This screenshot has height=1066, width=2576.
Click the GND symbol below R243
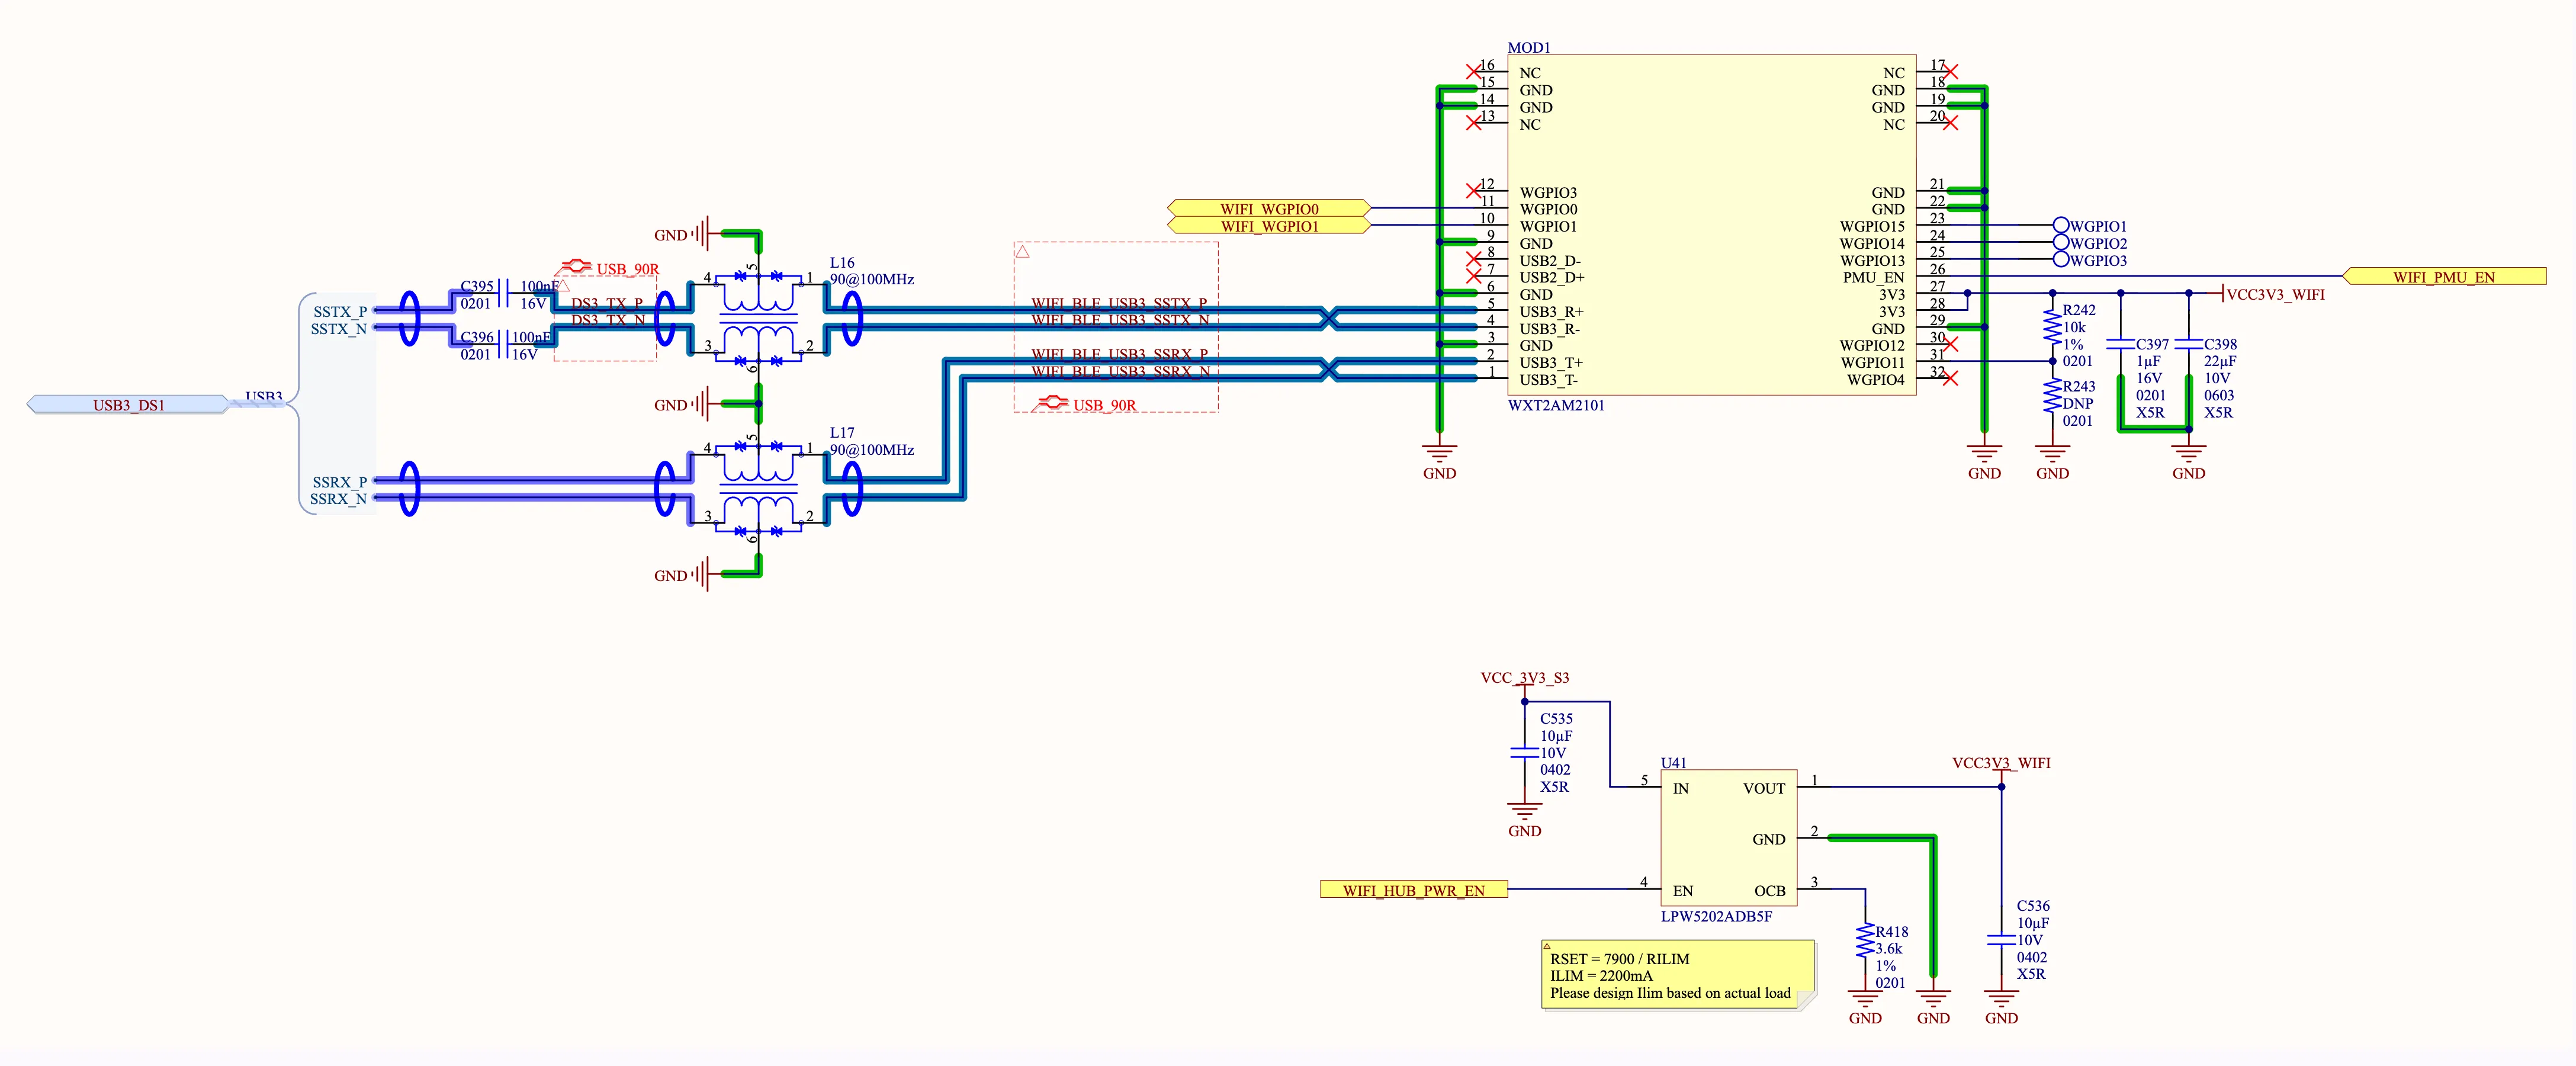2052,462
